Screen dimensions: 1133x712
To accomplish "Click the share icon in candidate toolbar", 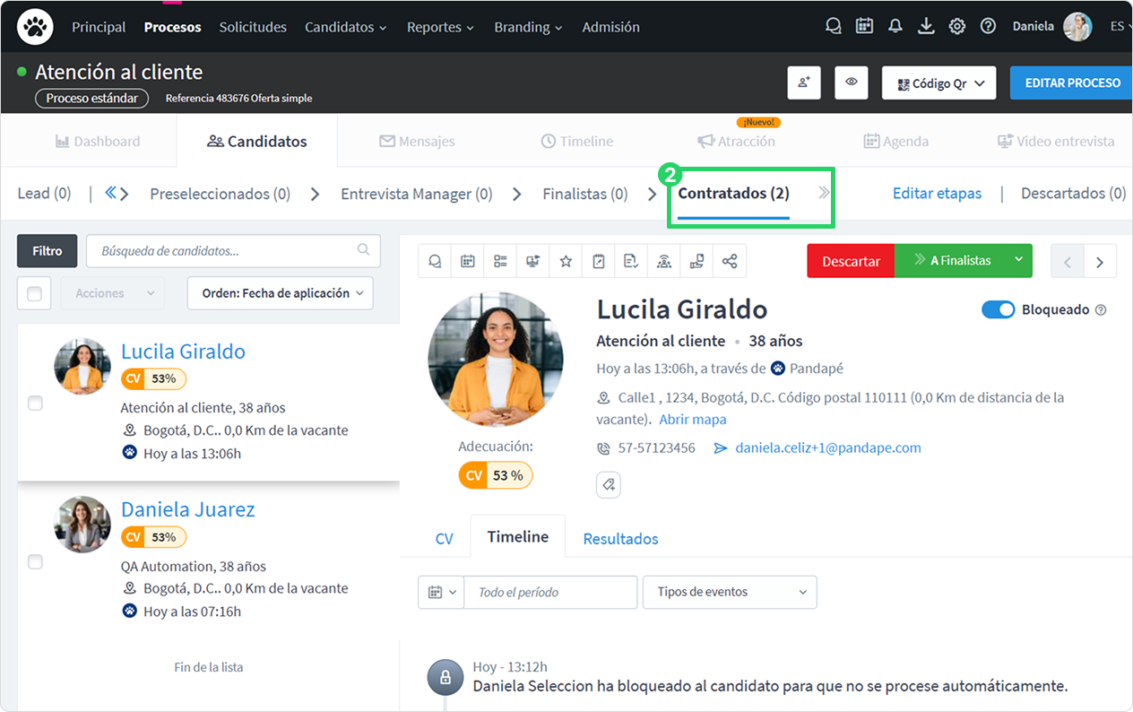I will click(730, 261).
